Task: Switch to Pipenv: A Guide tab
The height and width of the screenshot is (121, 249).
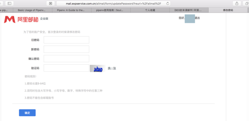Action: click(72, 10)
